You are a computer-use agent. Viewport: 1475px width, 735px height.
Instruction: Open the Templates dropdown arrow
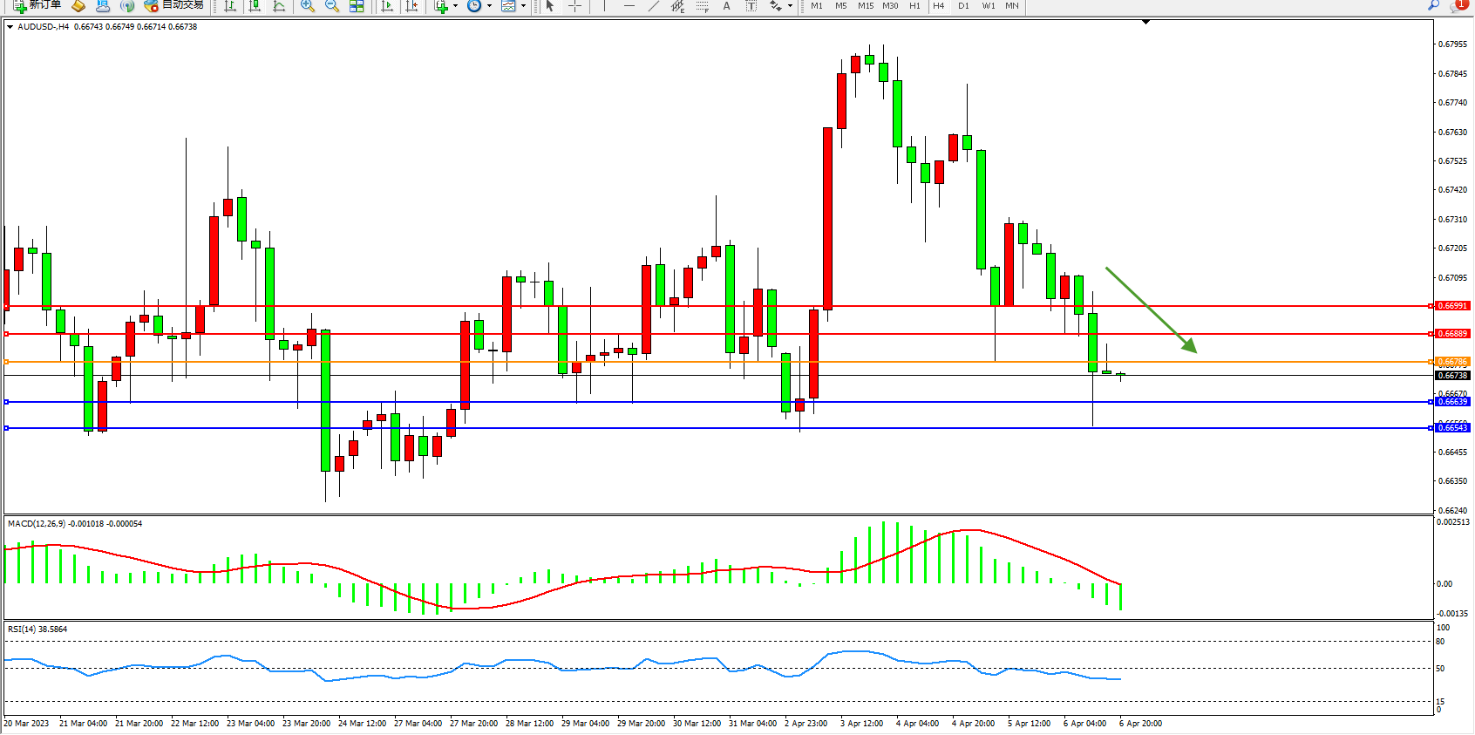[x=523, y=6]
